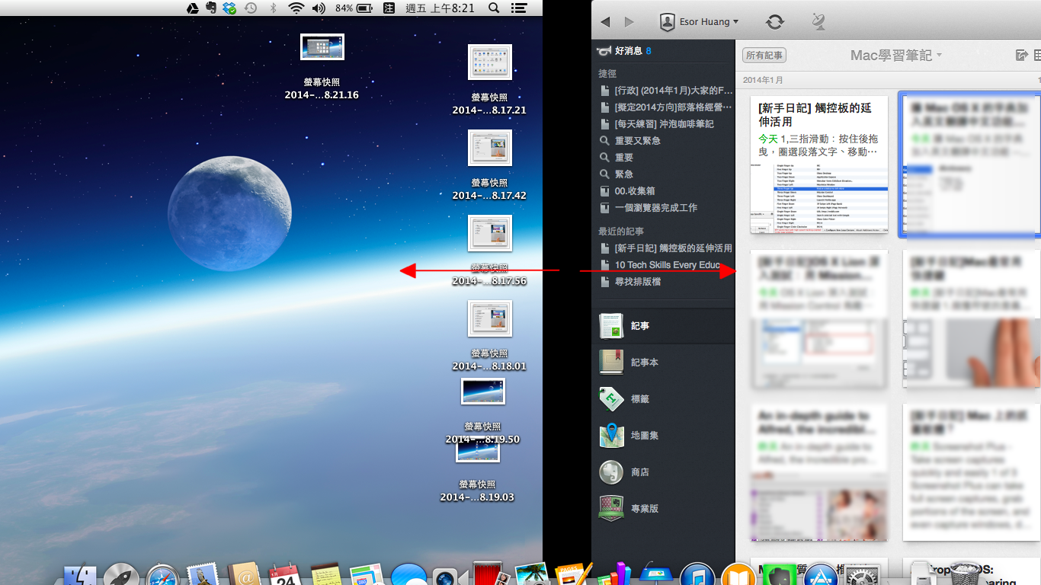Run saved search 重要又緊急
This screenshot has height=585, width=1041.
pos(630,141)
